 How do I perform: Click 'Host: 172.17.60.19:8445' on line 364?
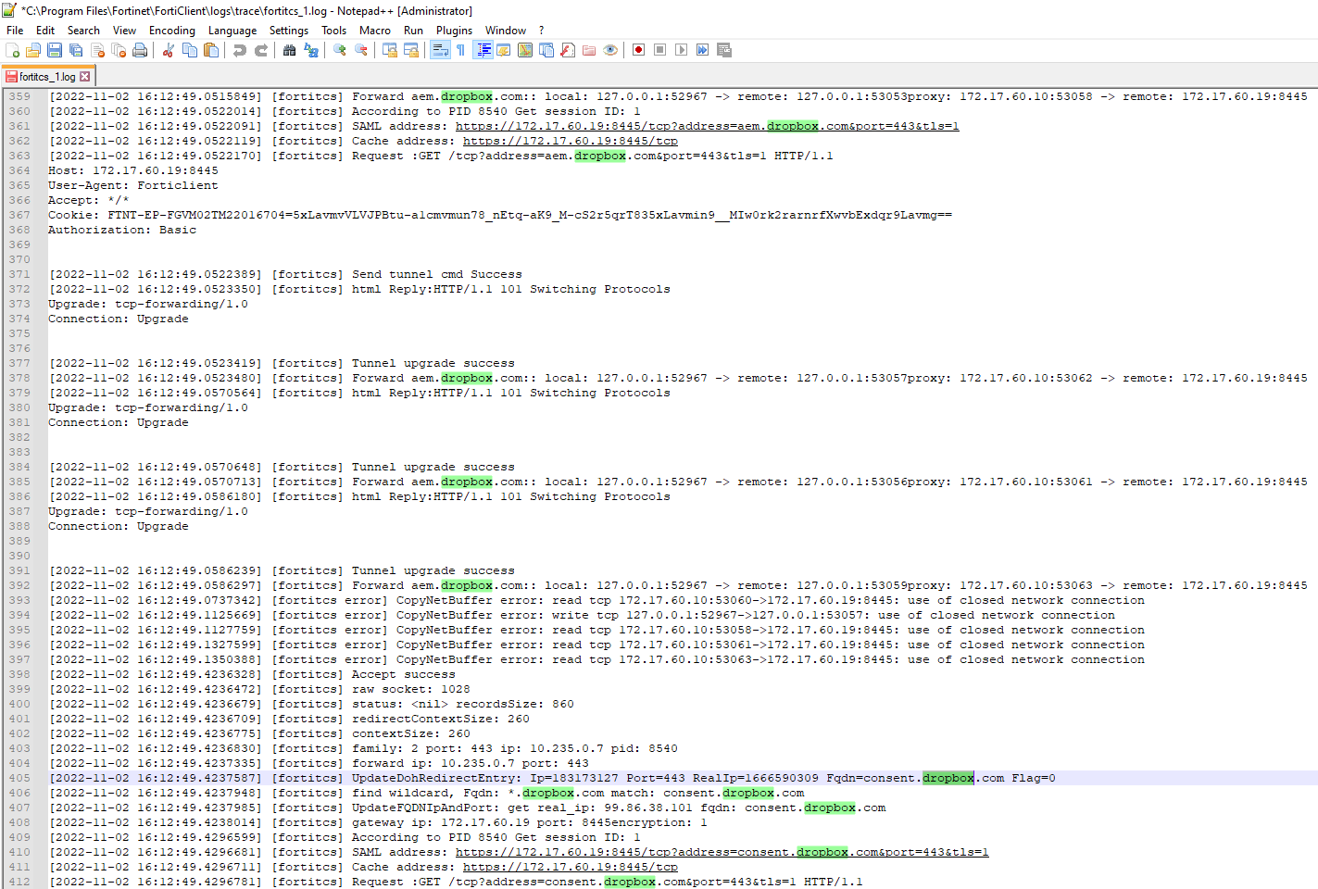133,170
